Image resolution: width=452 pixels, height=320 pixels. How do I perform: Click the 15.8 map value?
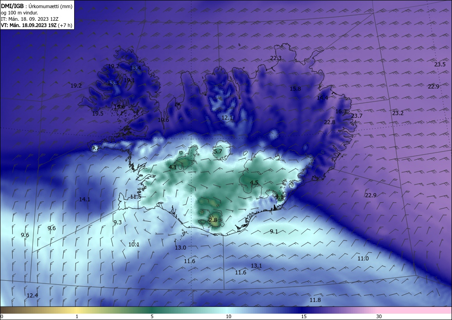(295, 89)
